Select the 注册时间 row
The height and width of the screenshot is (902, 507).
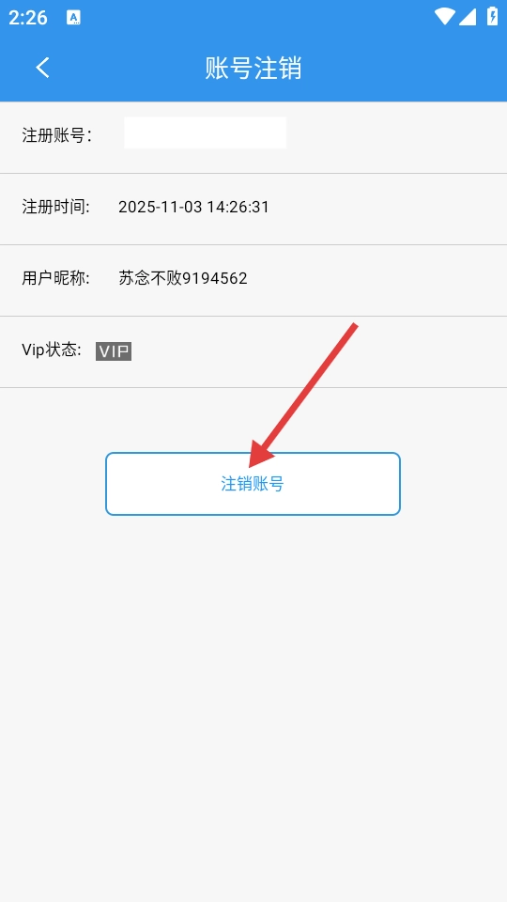pos(253,209)
